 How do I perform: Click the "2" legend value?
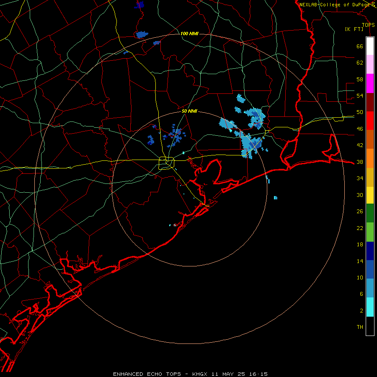click(362, 311)
